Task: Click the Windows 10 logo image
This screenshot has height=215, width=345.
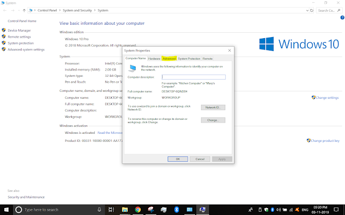Action: (x=299, y=44)
